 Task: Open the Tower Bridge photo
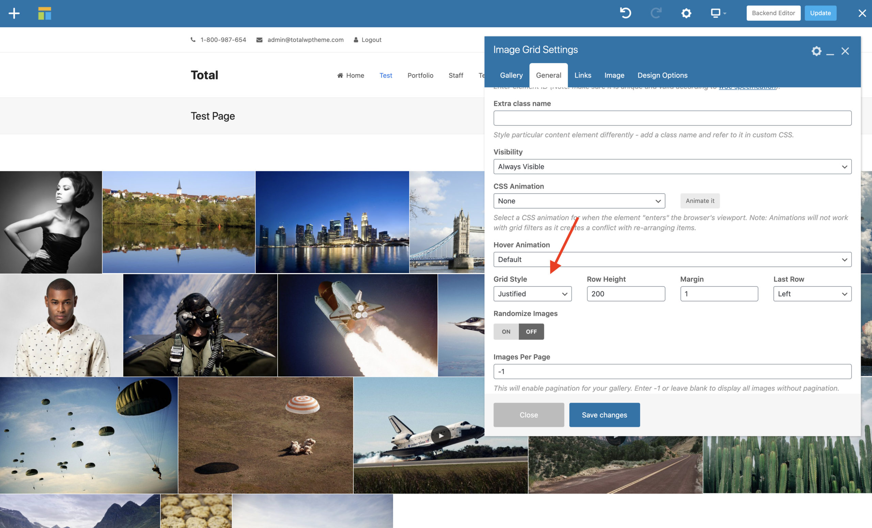447,222
